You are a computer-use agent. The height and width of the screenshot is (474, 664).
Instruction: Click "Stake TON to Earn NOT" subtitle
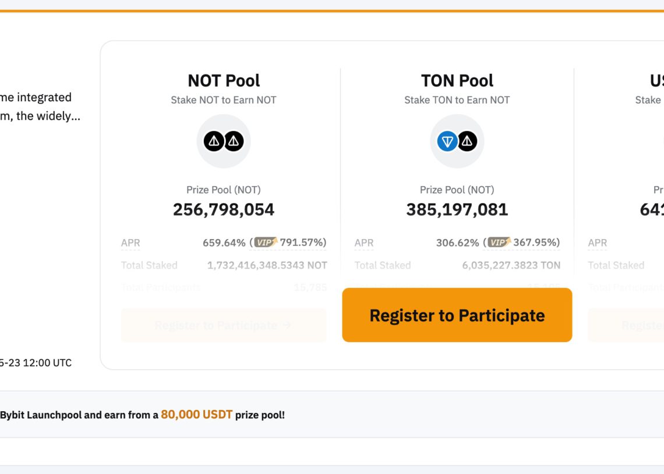[457, 100]
